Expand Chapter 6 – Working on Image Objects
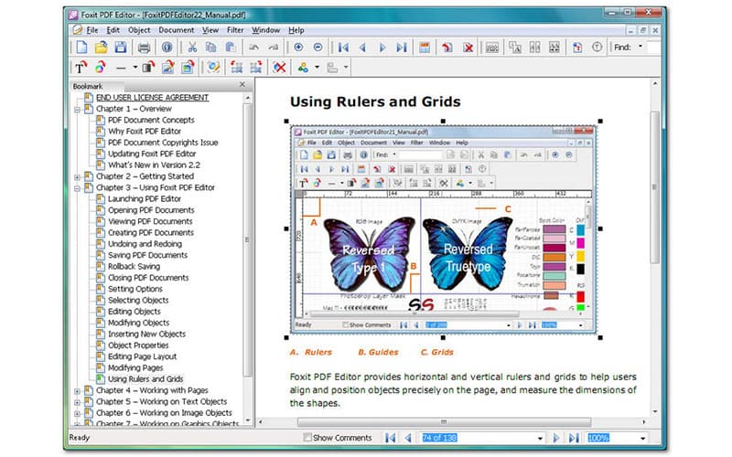Image resolution: width=732 pixels, height=457 pixels. [77, 414]
